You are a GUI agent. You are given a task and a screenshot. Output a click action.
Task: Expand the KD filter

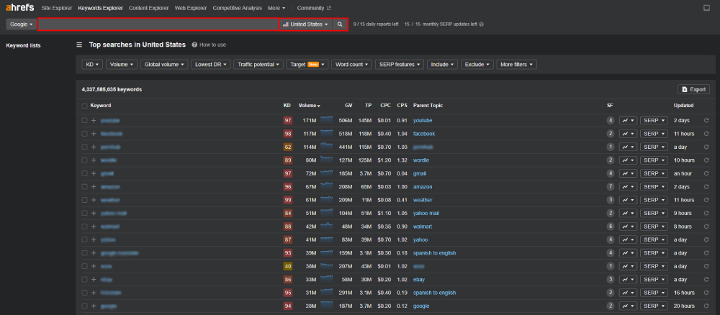pyautogui.click(x=92, y=65)
